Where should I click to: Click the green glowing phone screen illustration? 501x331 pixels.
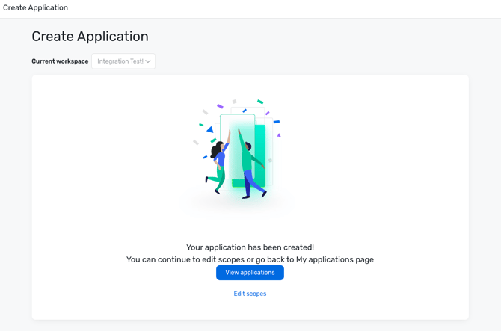point(239,142)
